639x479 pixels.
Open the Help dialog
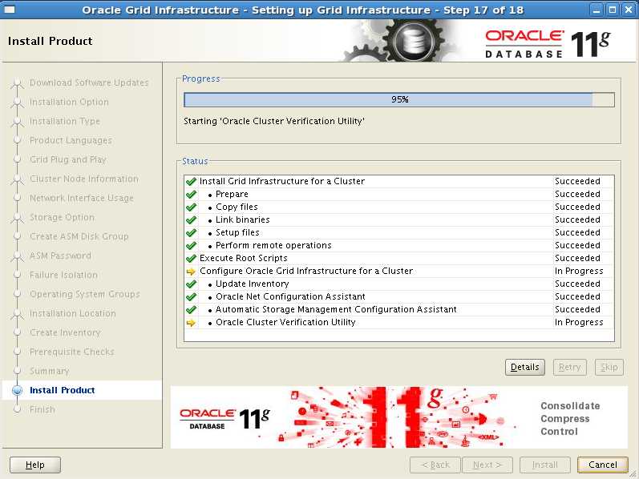point(35,465)
